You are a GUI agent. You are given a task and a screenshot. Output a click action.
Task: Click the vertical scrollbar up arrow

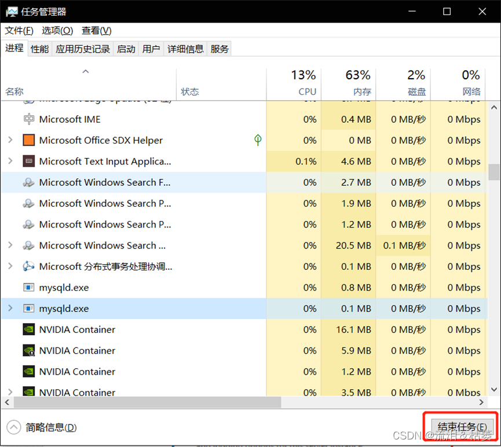tap(494, 108)
